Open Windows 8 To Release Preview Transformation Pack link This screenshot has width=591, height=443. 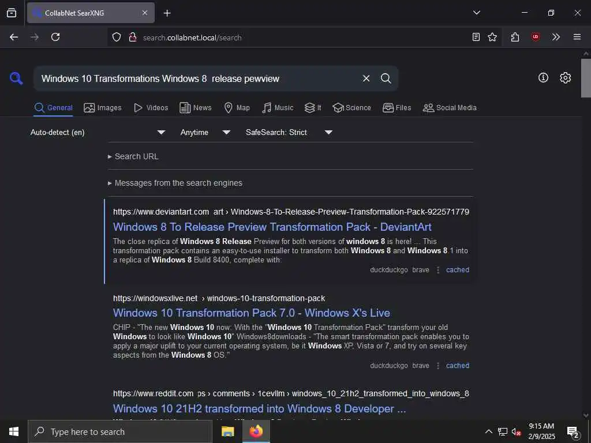[272, 227]
